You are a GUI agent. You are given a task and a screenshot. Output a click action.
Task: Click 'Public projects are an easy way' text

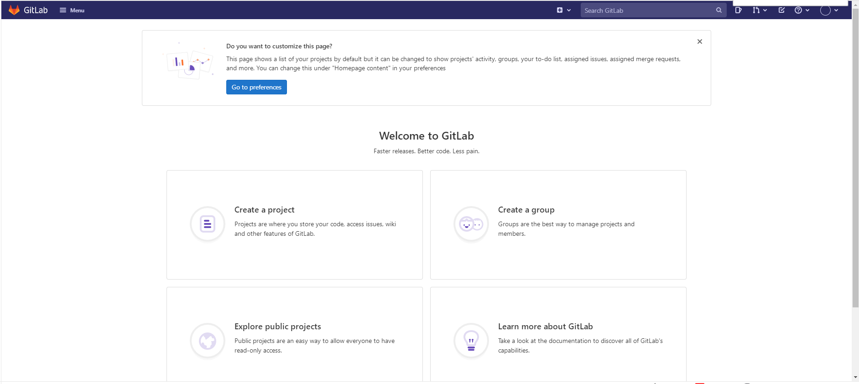click(x=314, y=346)
